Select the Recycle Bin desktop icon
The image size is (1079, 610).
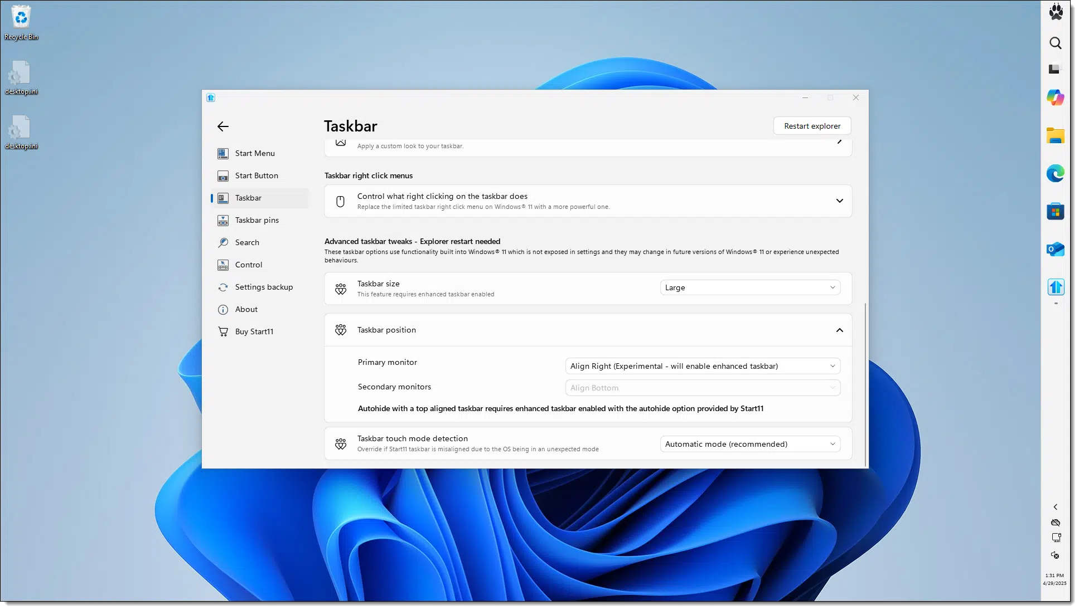pos(21,22)
